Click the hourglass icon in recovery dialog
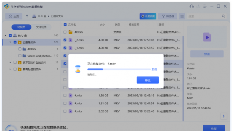The image size is (232, 131). [x=78, y=69]
